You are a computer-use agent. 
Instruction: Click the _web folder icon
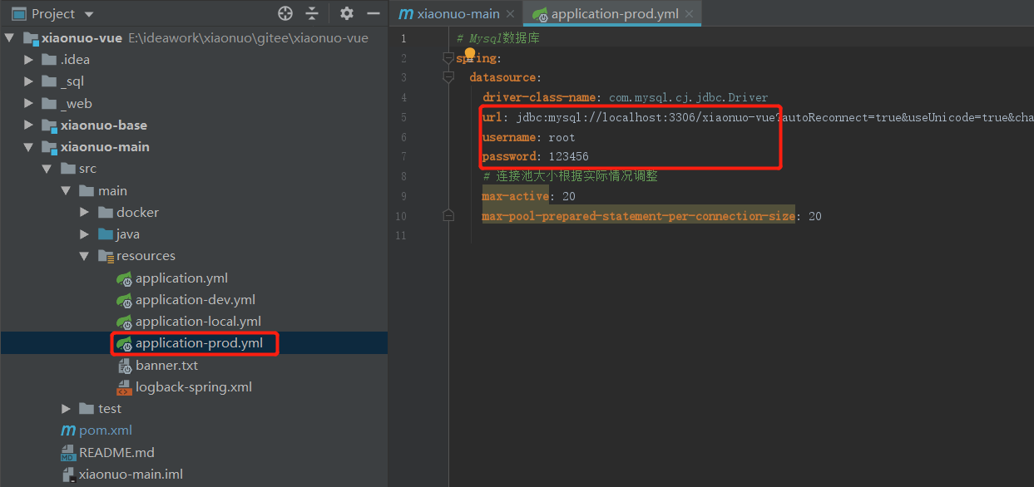tap(50, 104)
